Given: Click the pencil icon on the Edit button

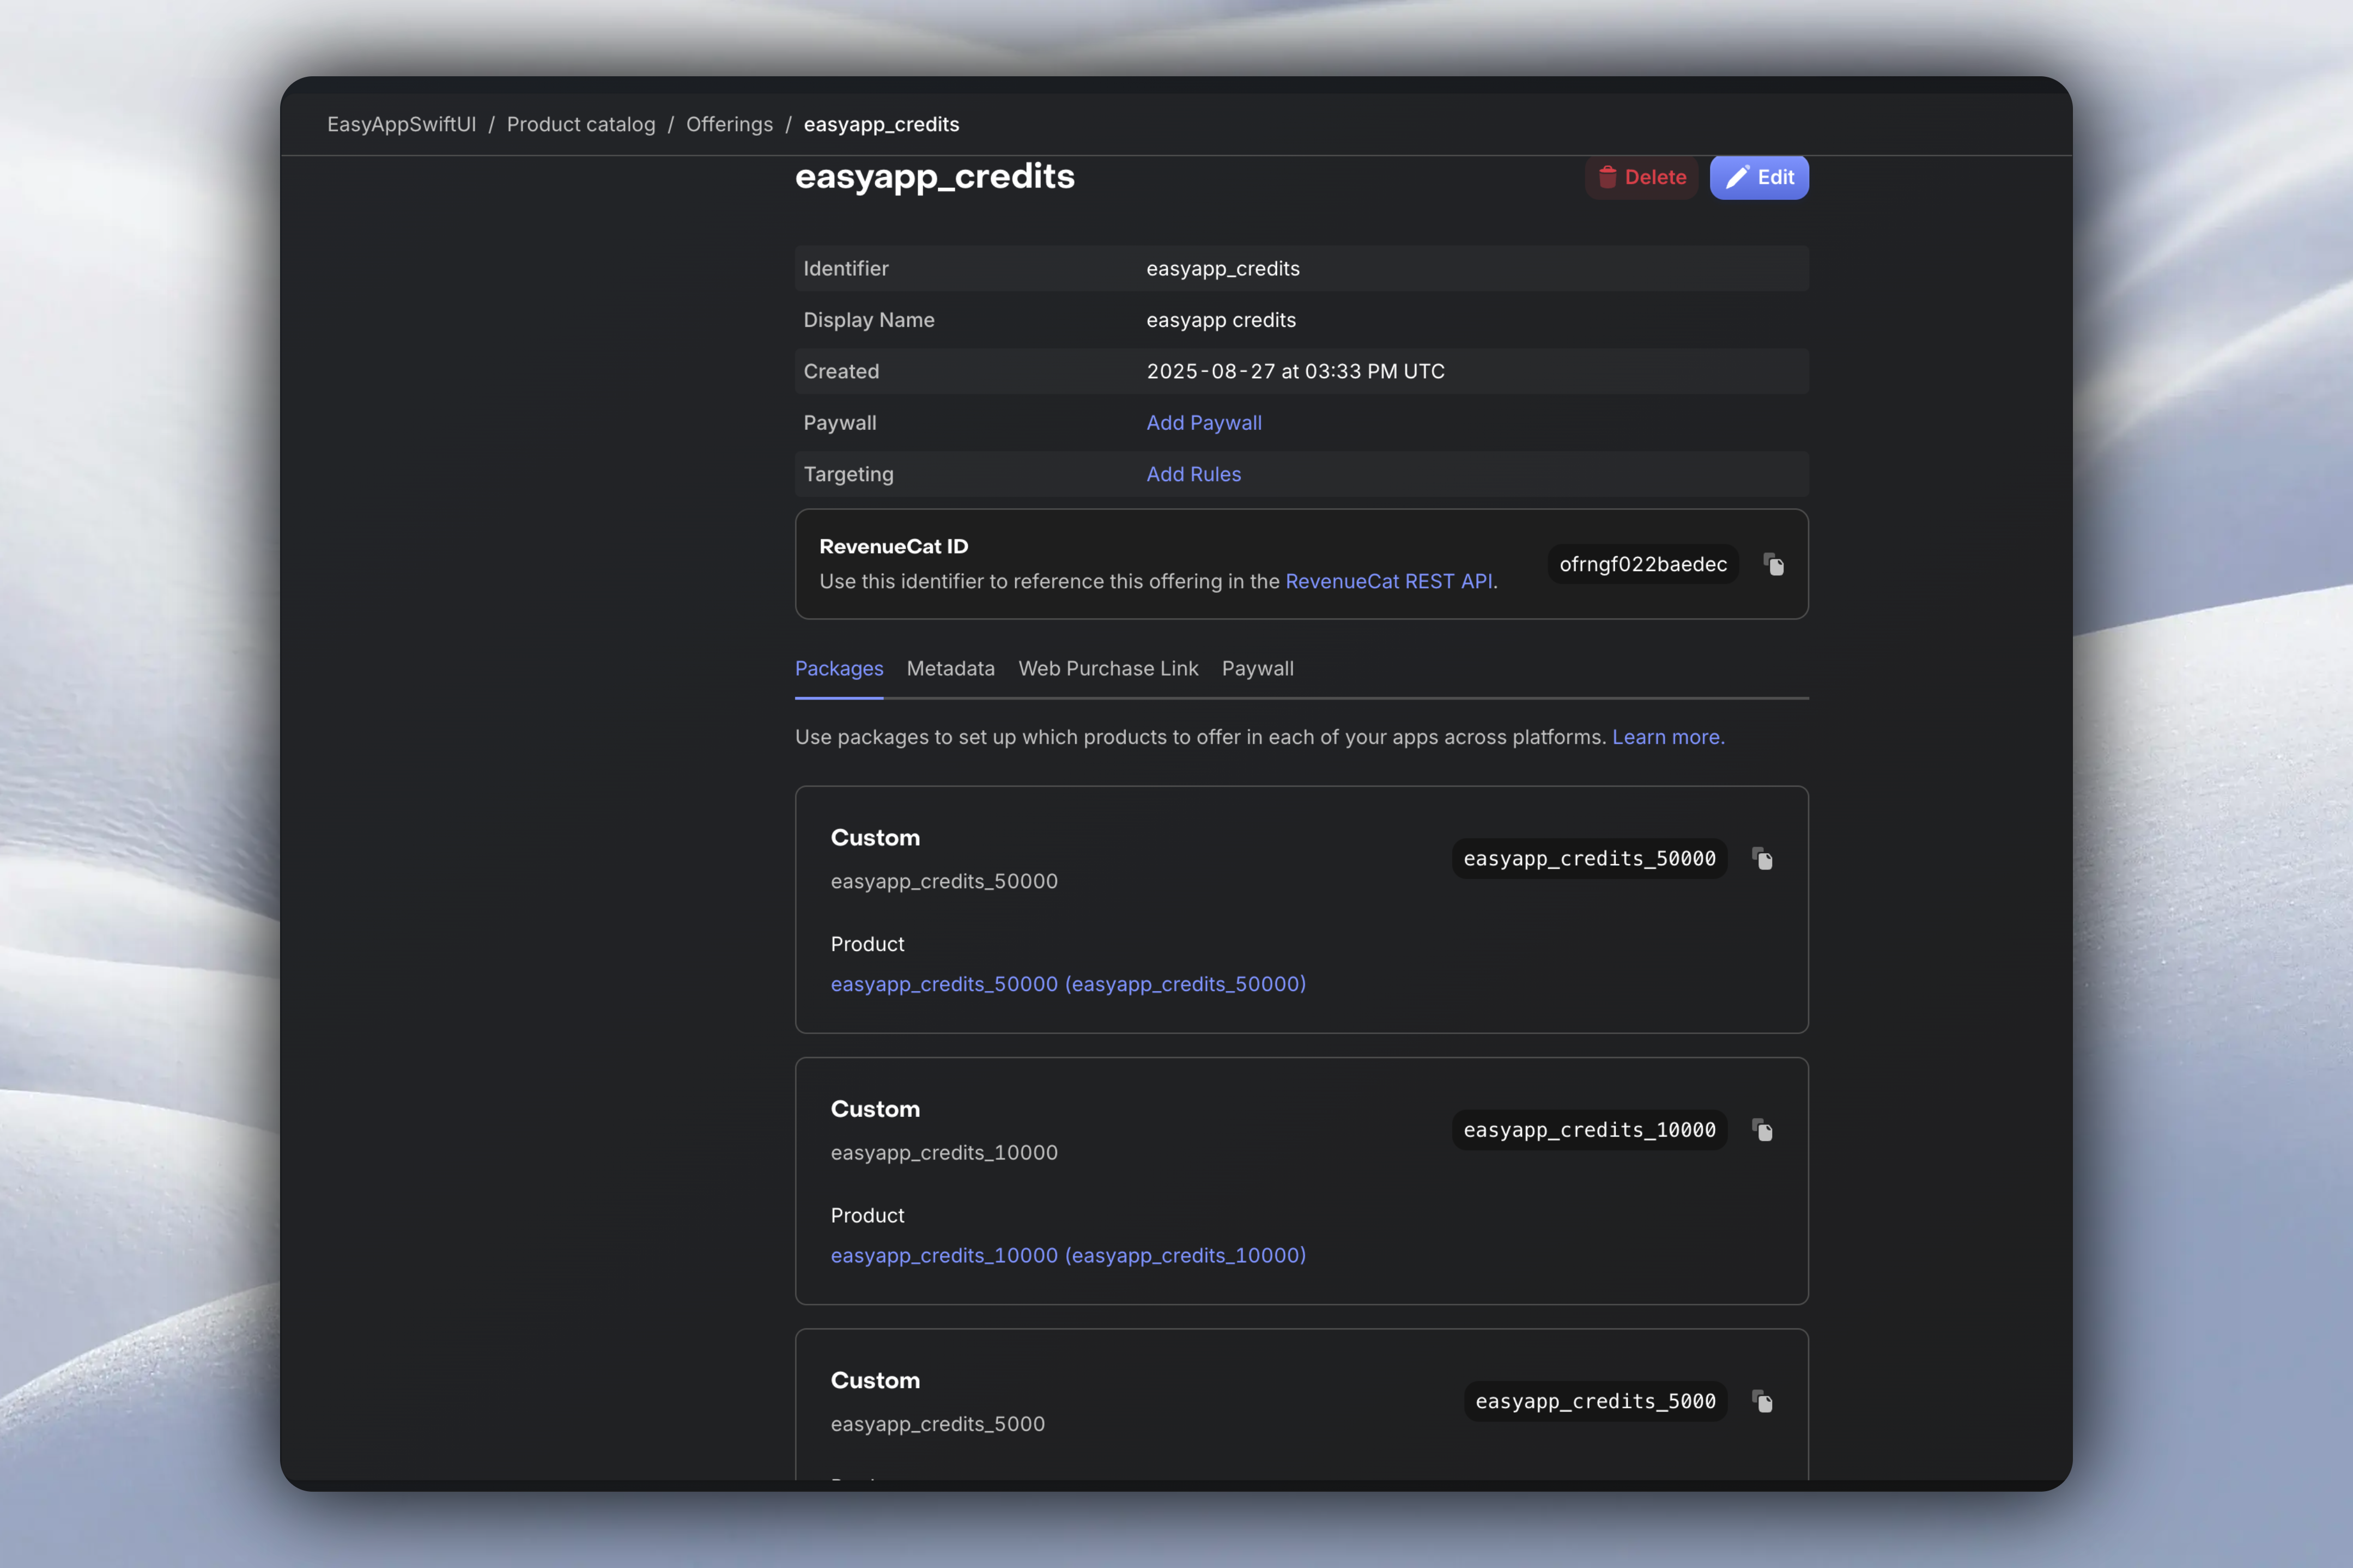Looking at the screenshot, I should pos(1737,177).
